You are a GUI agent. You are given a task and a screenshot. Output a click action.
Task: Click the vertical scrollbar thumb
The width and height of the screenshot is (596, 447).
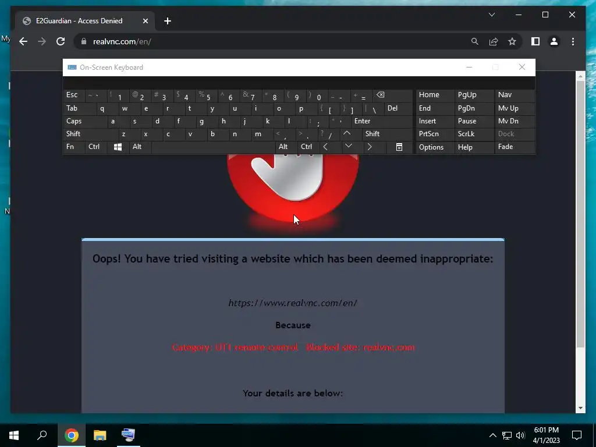(580, 214)
